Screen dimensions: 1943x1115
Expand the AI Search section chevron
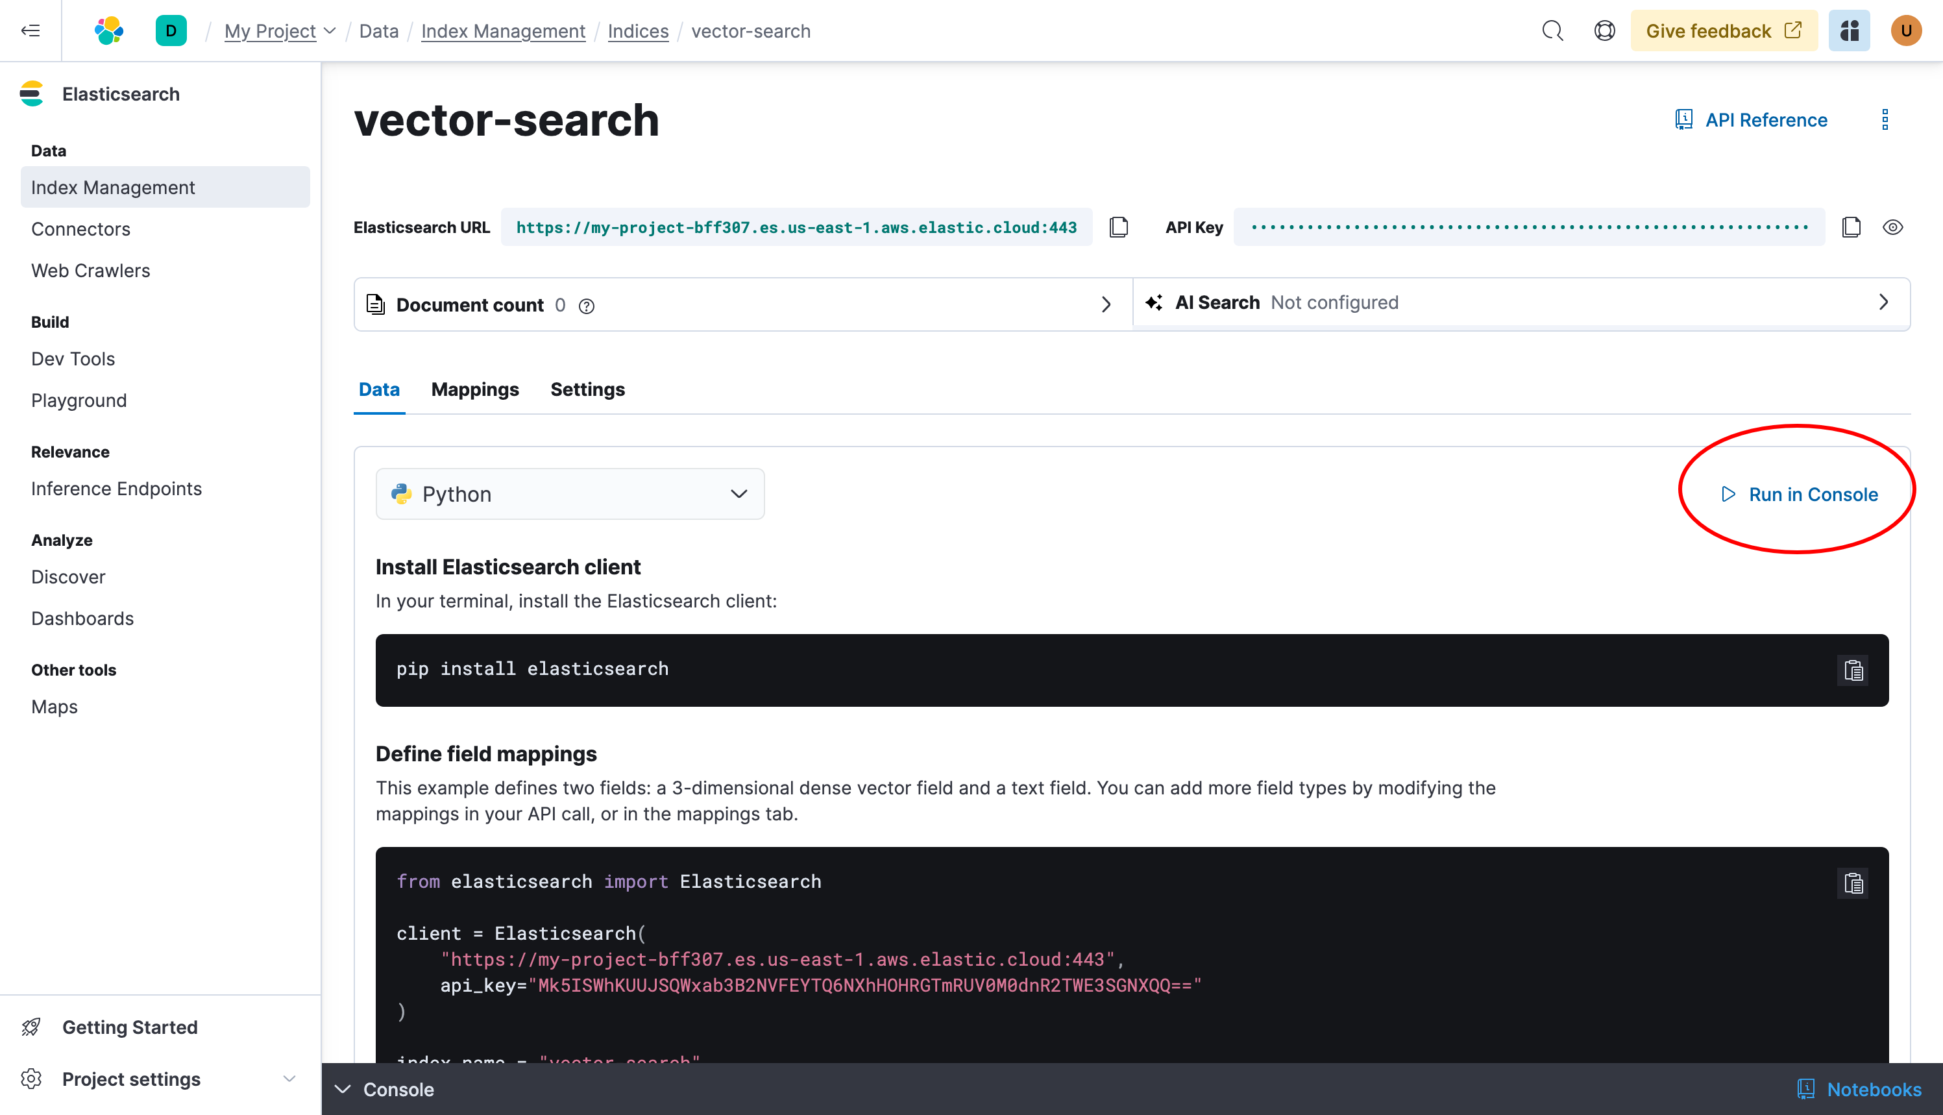click(x=1886, y=303)
